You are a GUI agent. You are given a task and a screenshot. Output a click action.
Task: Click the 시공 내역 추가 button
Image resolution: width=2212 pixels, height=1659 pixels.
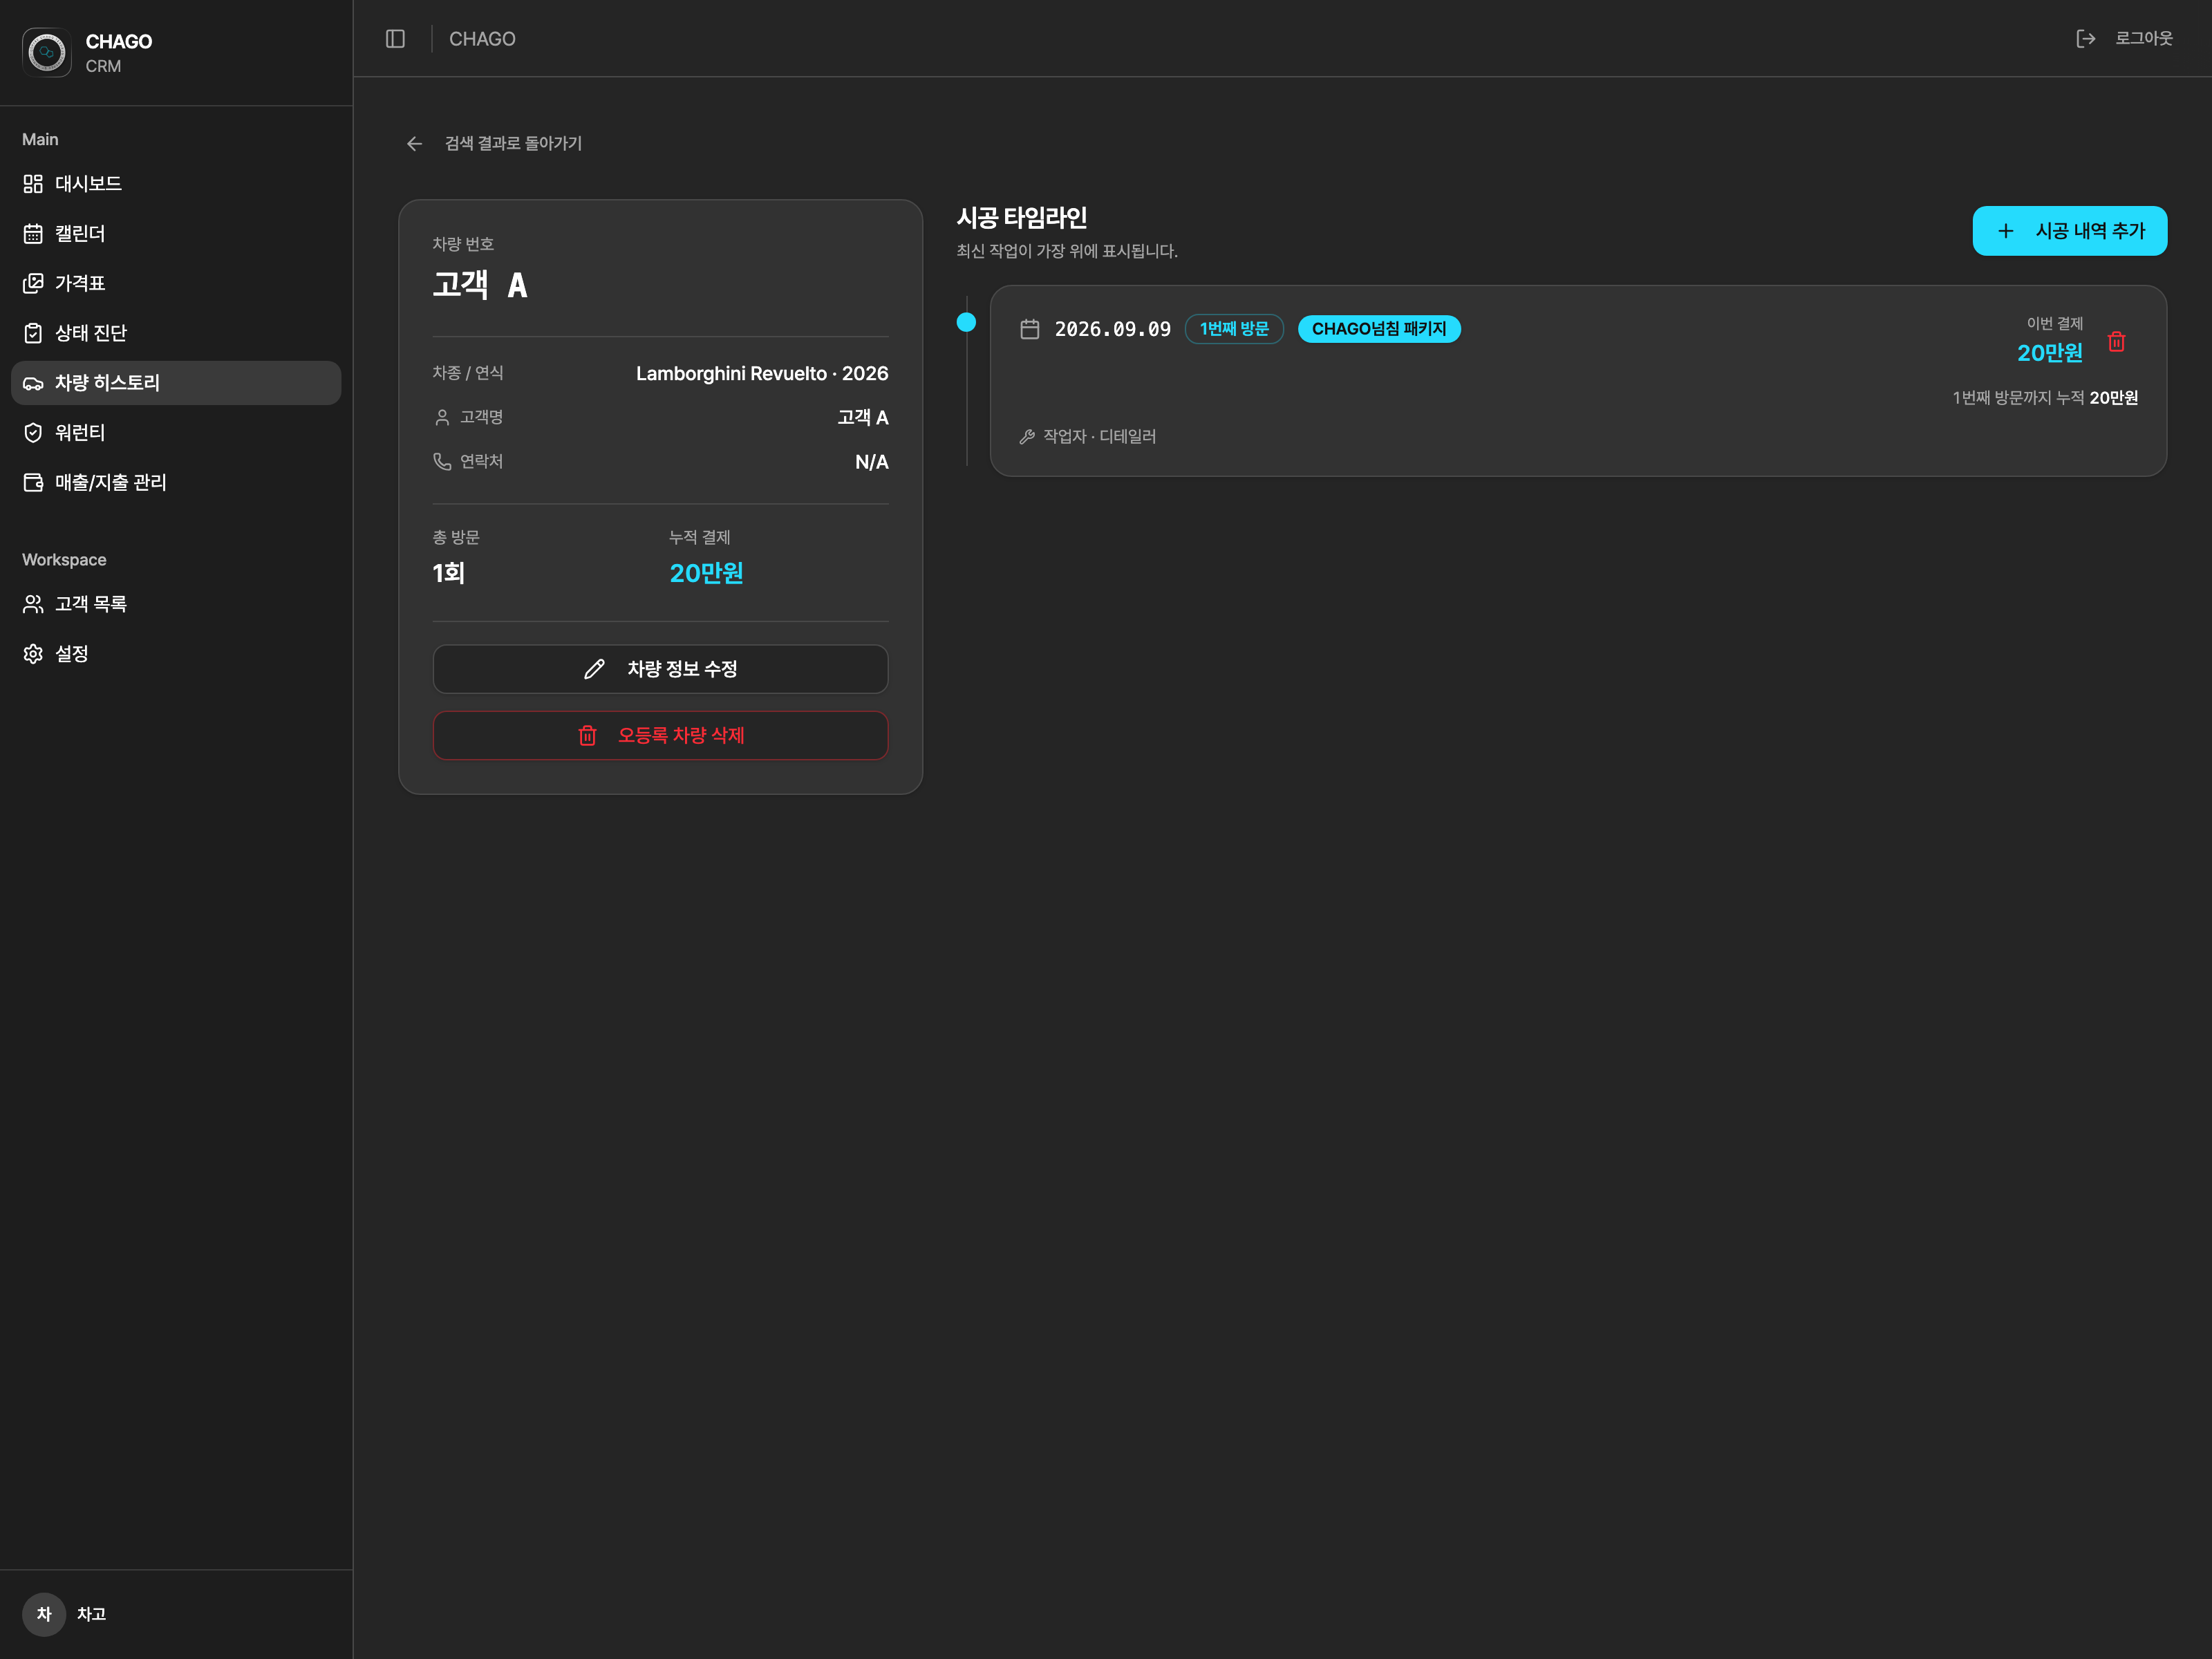tap(2069, 231)
